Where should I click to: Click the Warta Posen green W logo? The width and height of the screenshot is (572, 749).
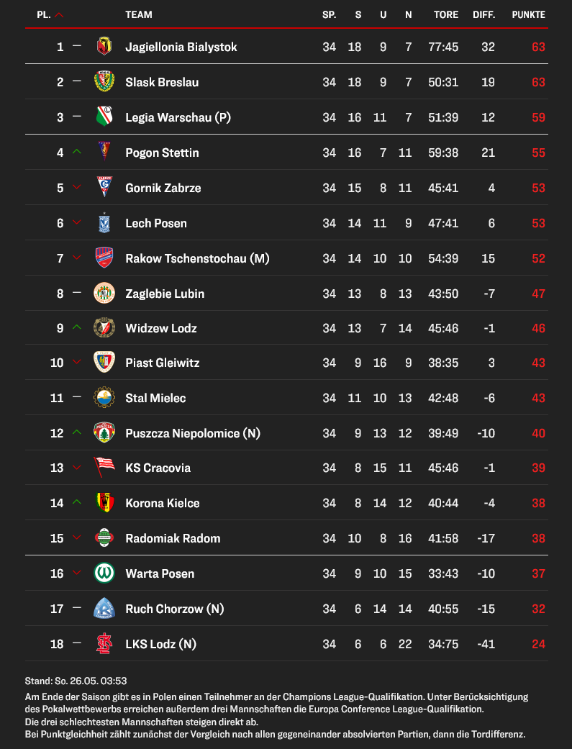(x=104, y=573)
